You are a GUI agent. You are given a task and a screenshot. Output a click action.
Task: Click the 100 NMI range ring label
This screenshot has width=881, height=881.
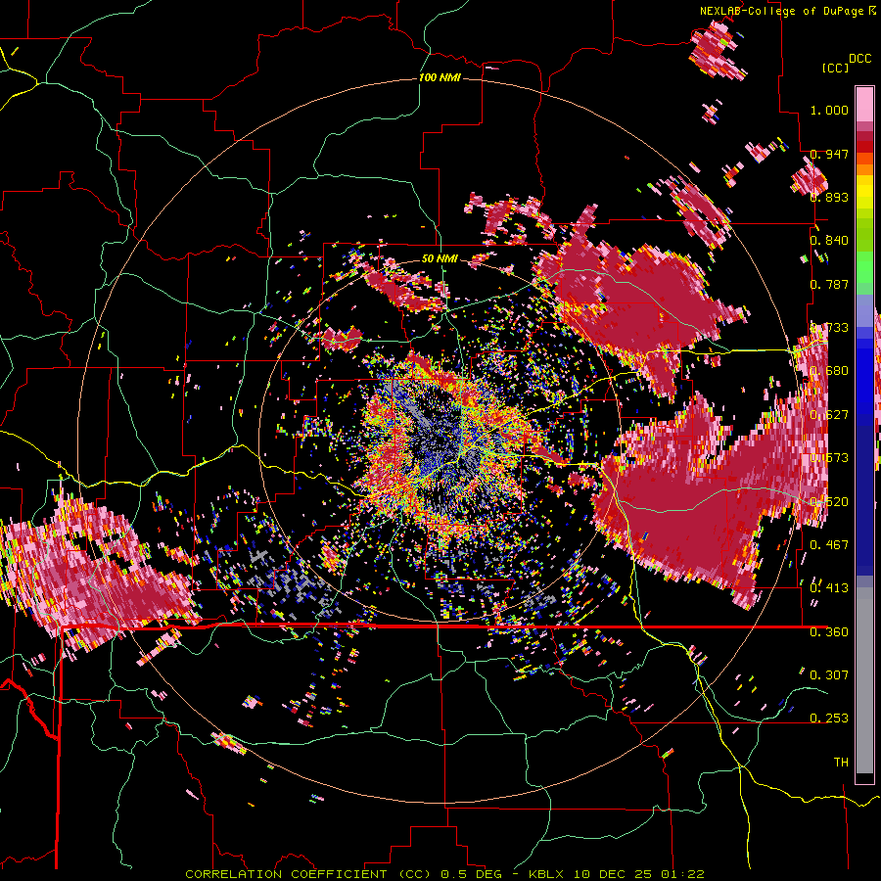pos(440,77)
